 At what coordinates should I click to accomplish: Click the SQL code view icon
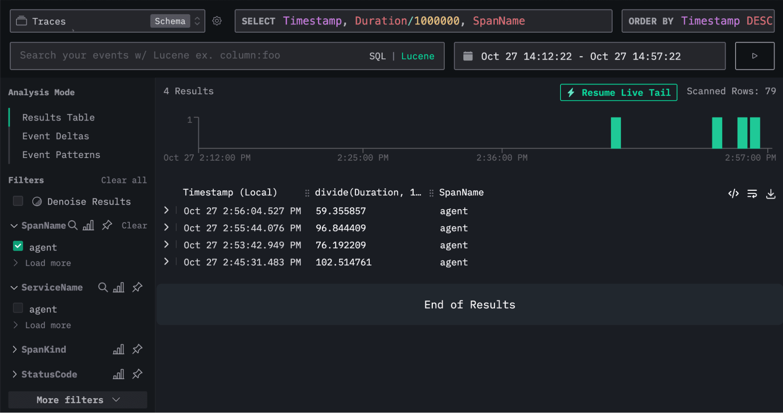pyautogui.click(x=733, y=194)
